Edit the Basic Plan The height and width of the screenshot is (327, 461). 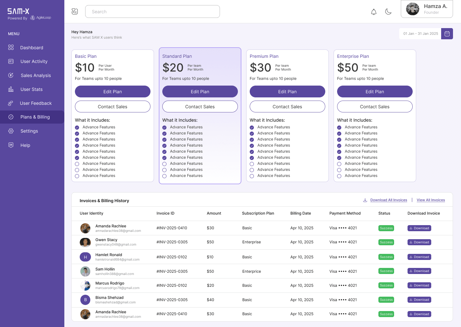(x=113, y=92)
